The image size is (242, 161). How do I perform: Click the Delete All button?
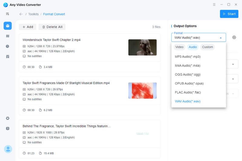click(x=52, y=27)
